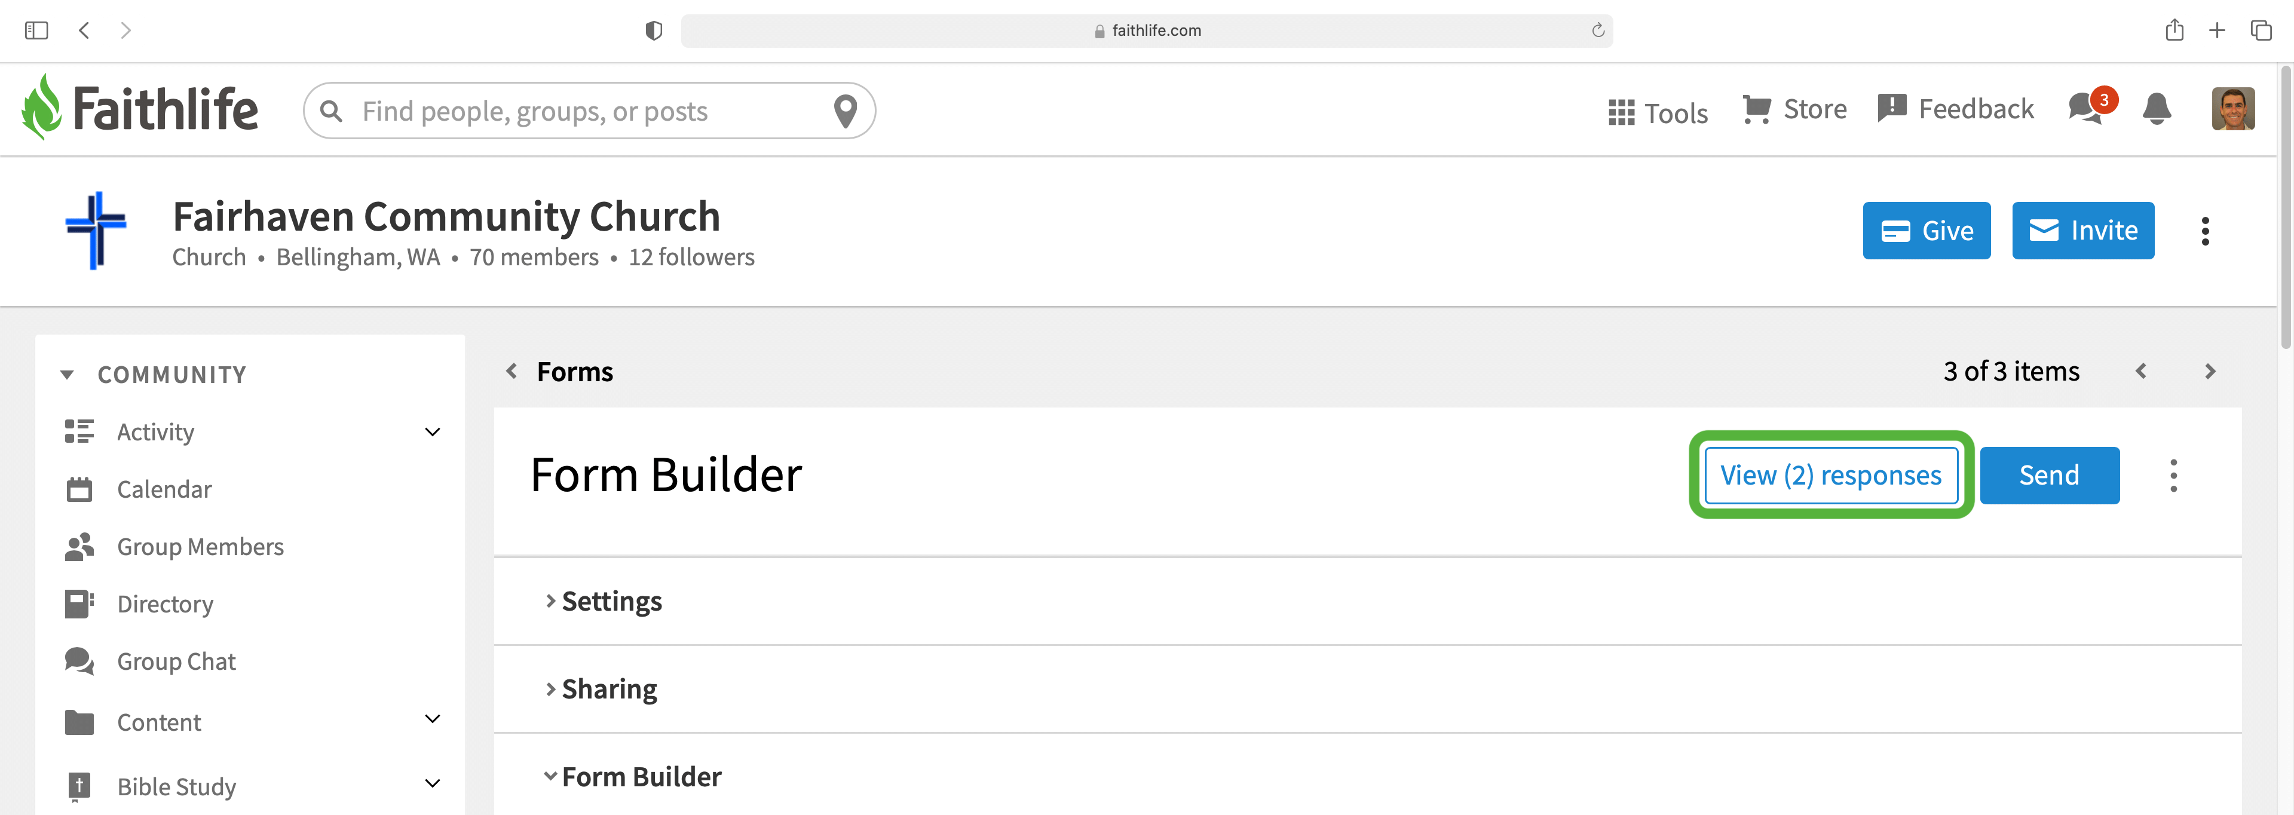Click the notifications bell icon
Screen dimensions: 2294x815
pyautogui.click(x=2156, y=109)
